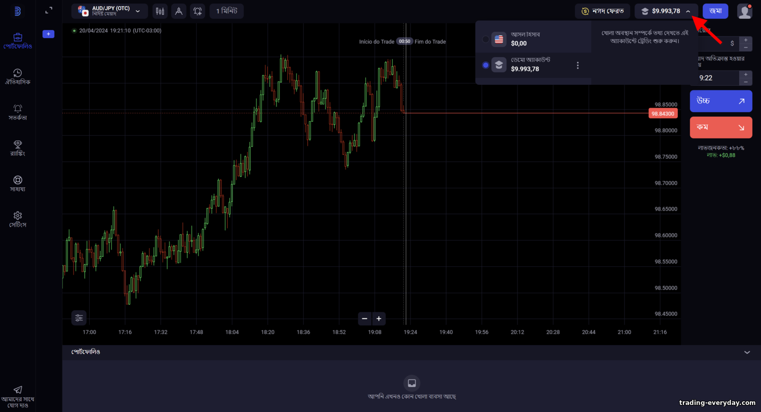The image size is (761, 412).
Task: Collapse the portfolio panel chevron
Action: (747, 352)
